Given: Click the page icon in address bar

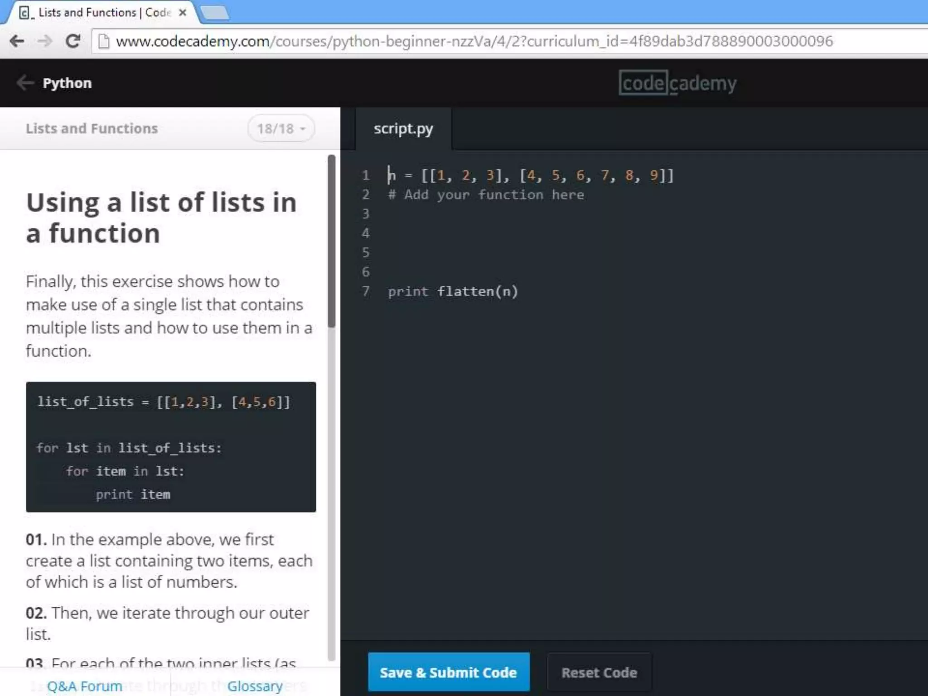Looking at the screenshot, I should (x=104, y=41).
